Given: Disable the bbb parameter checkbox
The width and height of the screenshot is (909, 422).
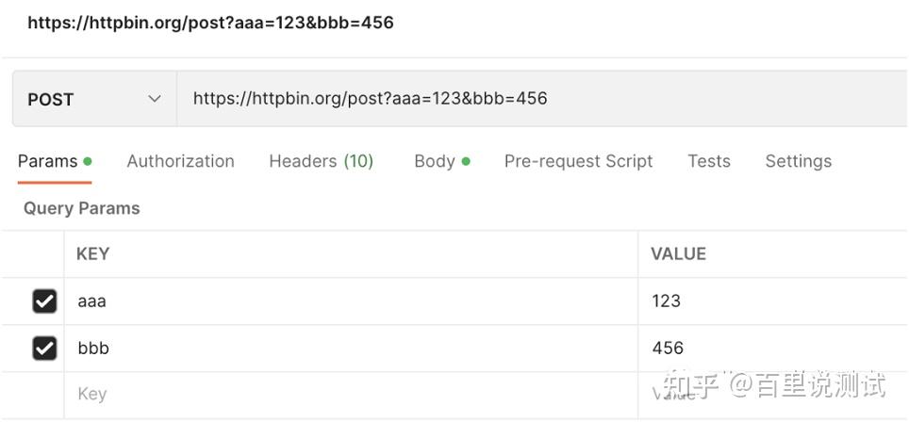Looking at the screenshot, I should click(x=44, y=349).
